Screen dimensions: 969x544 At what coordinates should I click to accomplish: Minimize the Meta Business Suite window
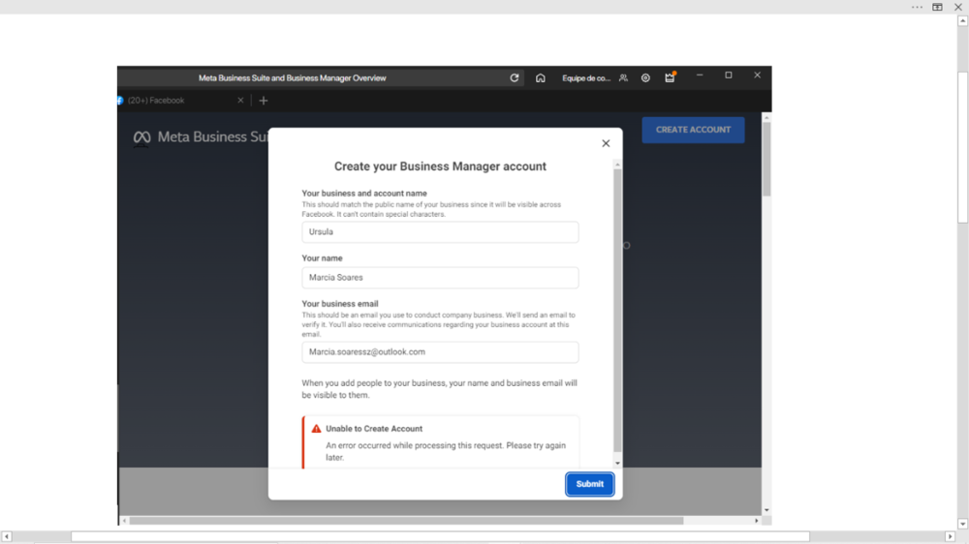pos(700,76)
